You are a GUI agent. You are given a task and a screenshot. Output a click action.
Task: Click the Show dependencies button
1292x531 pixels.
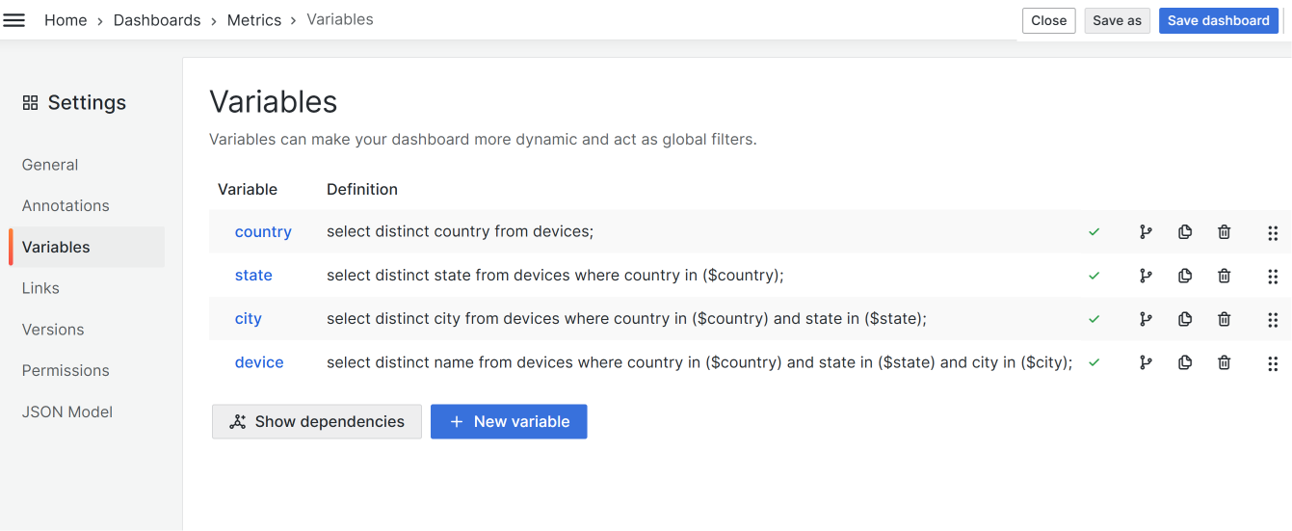(x=317, y=422)
